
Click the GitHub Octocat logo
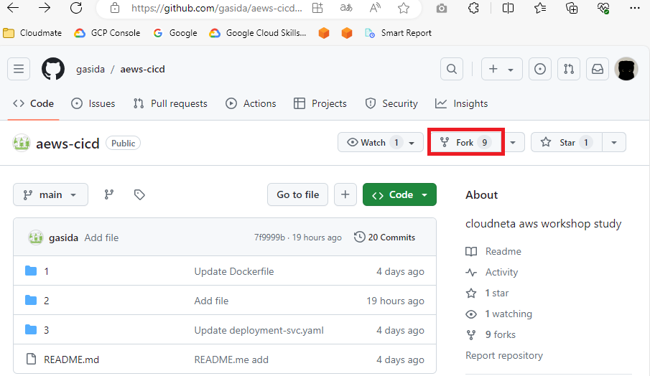click(x=53, y=69)
